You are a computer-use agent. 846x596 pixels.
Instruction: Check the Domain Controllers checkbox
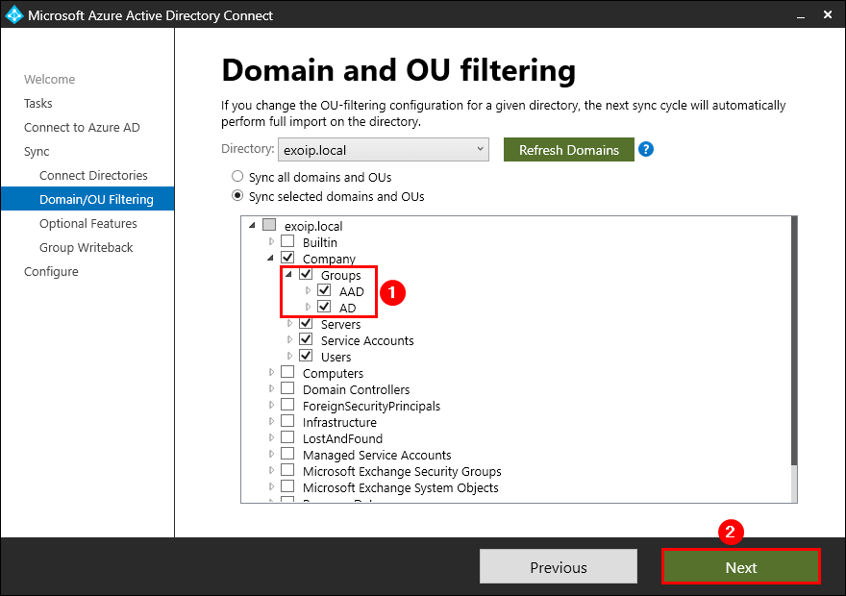point(287,389)
